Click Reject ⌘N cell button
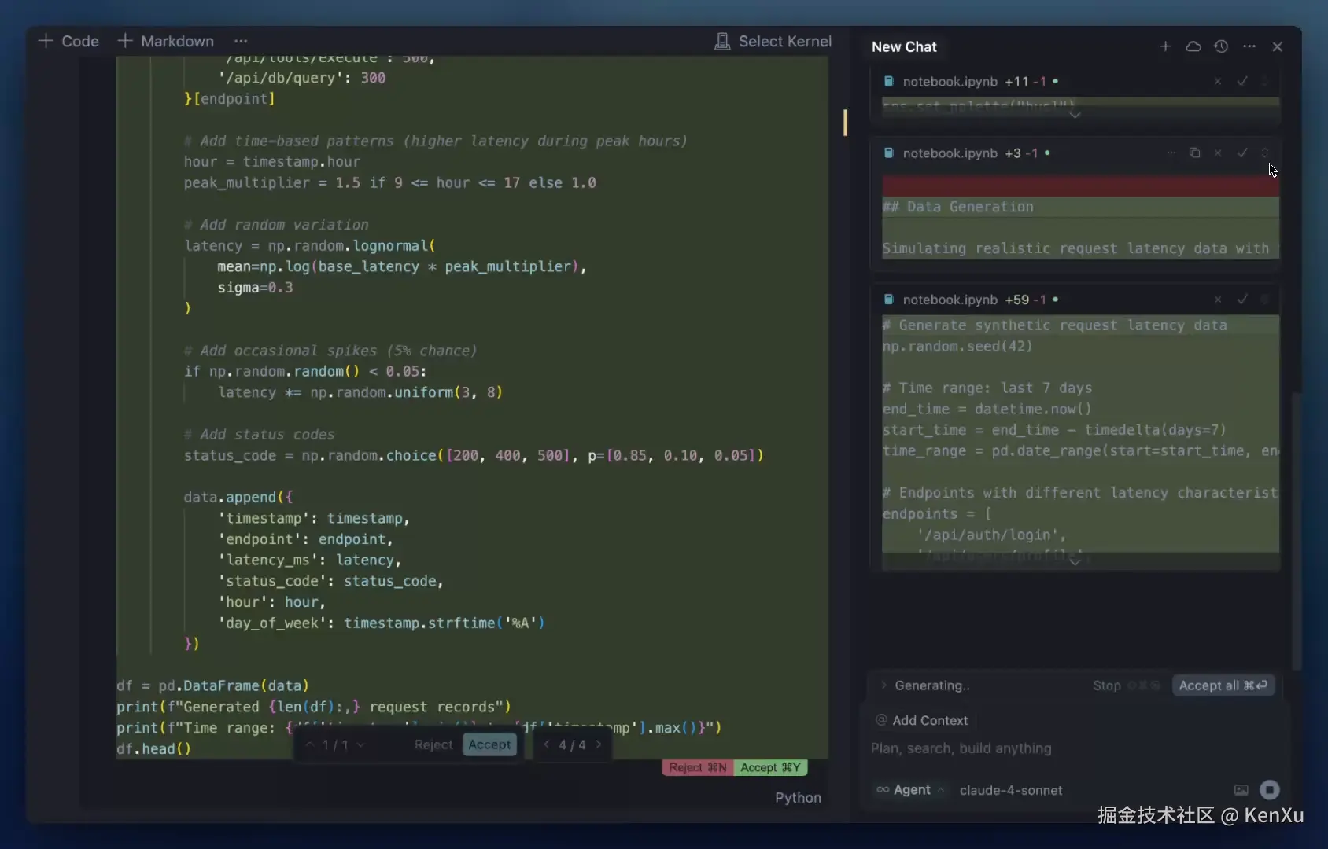This screenshot has height=849, width=1328. click(x=698, y=767)
